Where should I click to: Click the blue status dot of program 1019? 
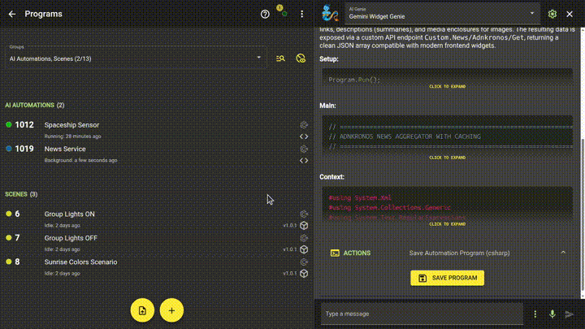(x=9, y=149)
